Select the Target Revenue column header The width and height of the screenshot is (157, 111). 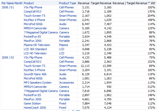tap(101, 3)
